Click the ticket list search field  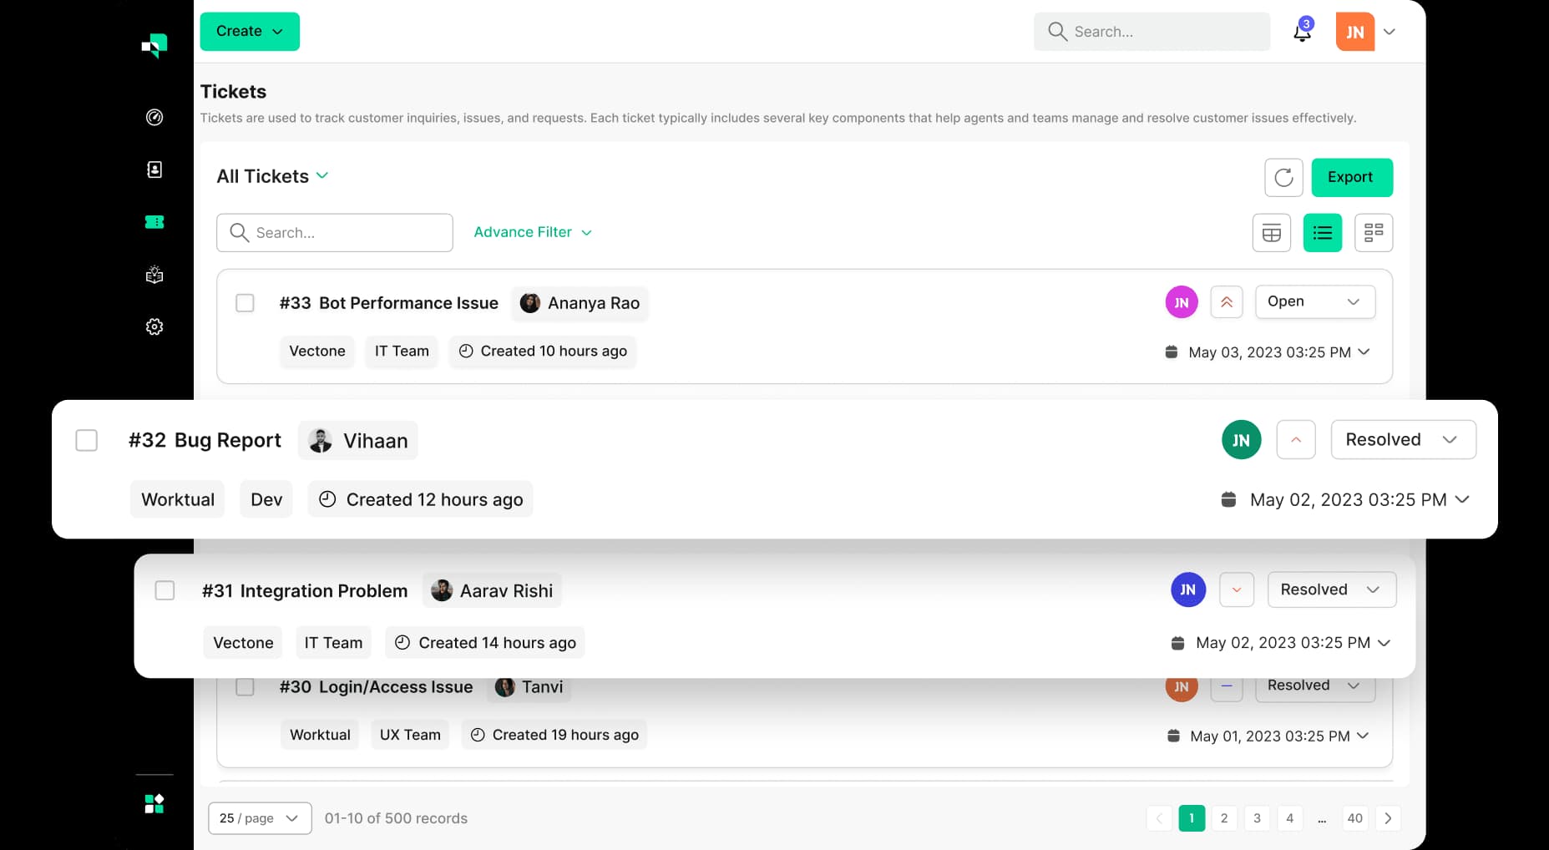pyautogui.click(x=335, y=233)
